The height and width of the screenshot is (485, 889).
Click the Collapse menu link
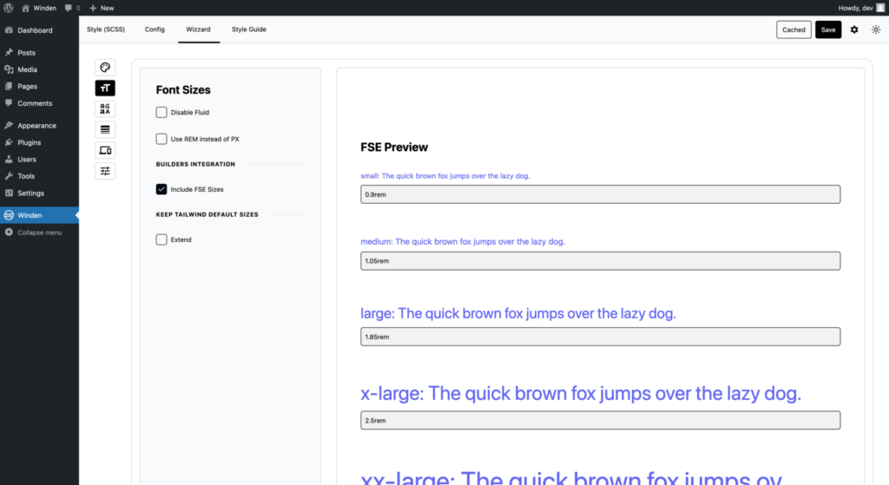(x=40, y=233)
